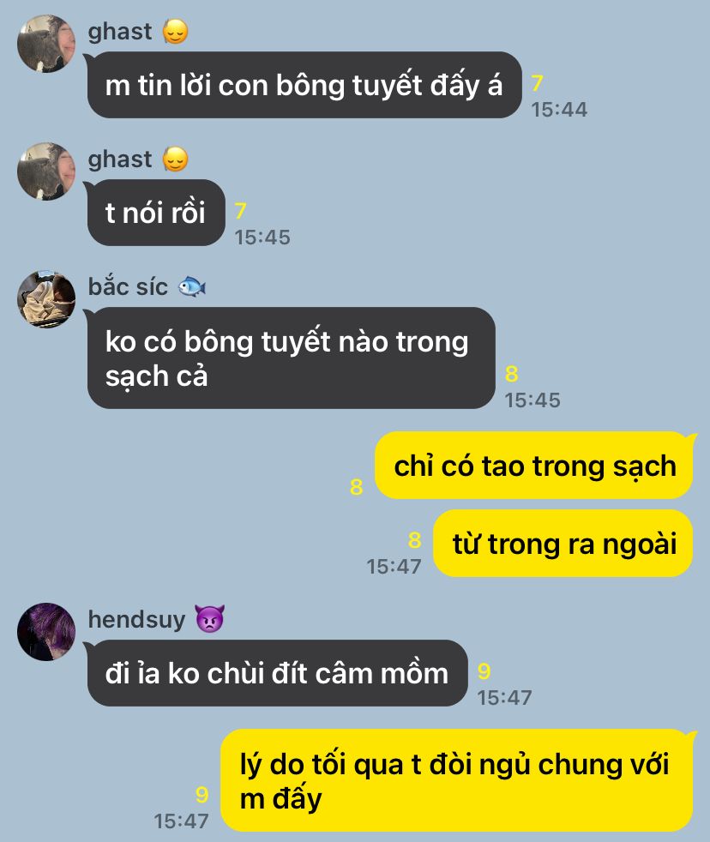Open bắc síc profile picture
The height and width of the screenshot is (842, 710).
[x=46, y=299]
